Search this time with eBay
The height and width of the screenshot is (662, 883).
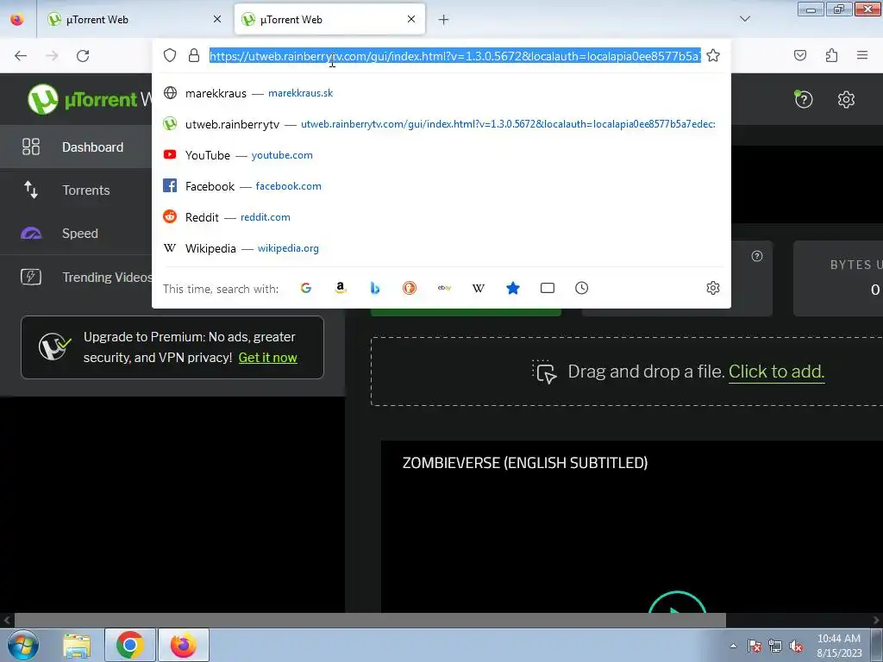[x=444, y=288]
